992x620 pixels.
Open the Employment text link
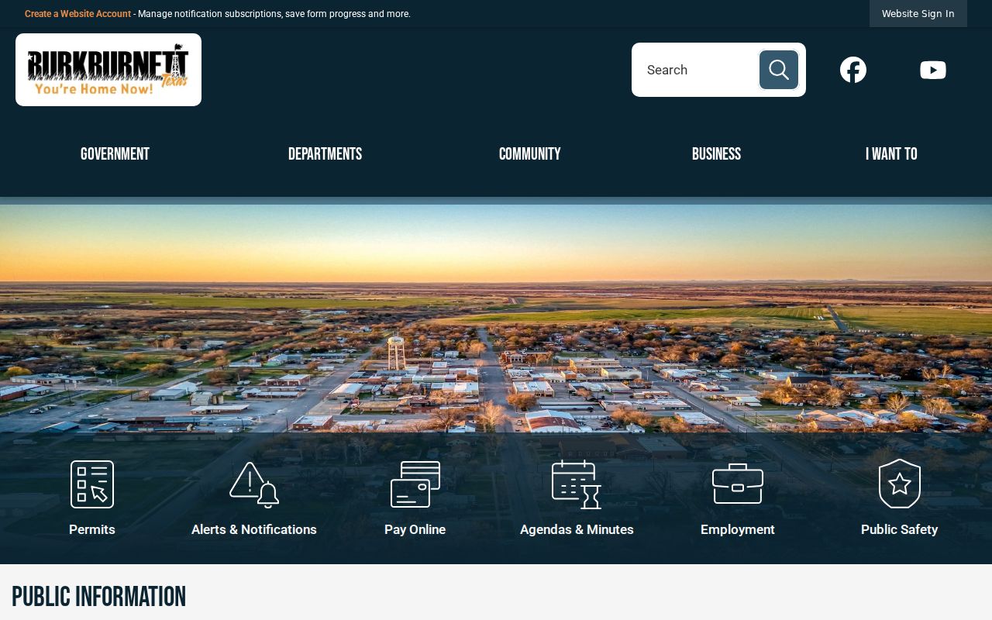[x=738, y=529]
